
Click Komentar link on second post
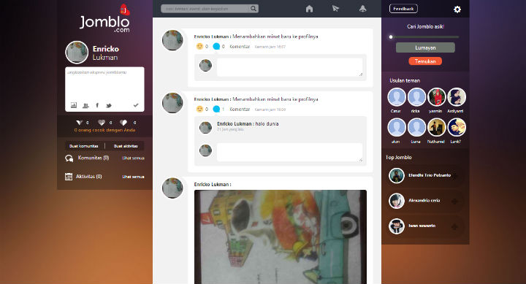240,110
